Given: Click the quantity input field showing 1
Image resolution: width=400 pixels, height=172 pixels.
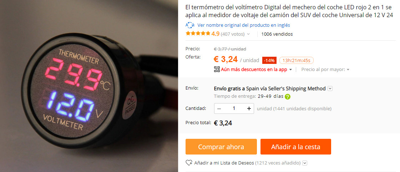Looking at the screenshot, I should click(234, 108).
